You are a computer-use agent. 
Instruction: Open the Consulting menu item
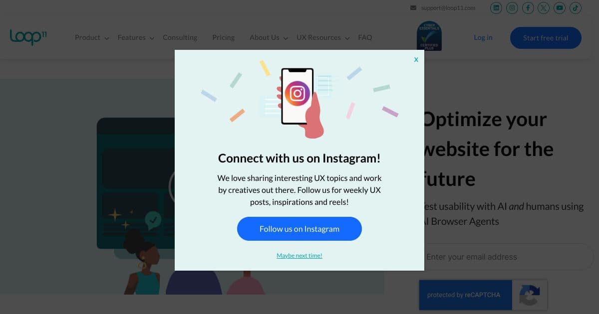tap(180, 37)
